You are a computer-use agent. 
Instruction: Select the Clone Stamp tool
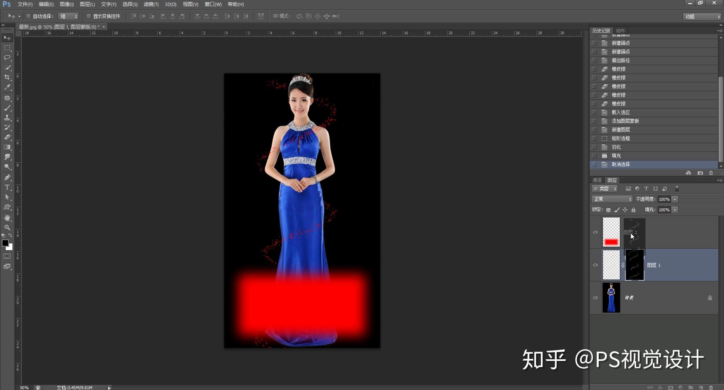click(7, 117)
